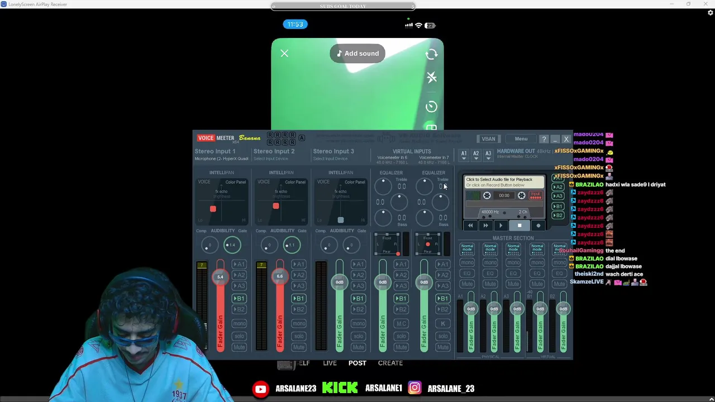Click the Stereo Input 1 red fader knob
The height and width of the screenshot is (402, 715).
click(220, 276)
